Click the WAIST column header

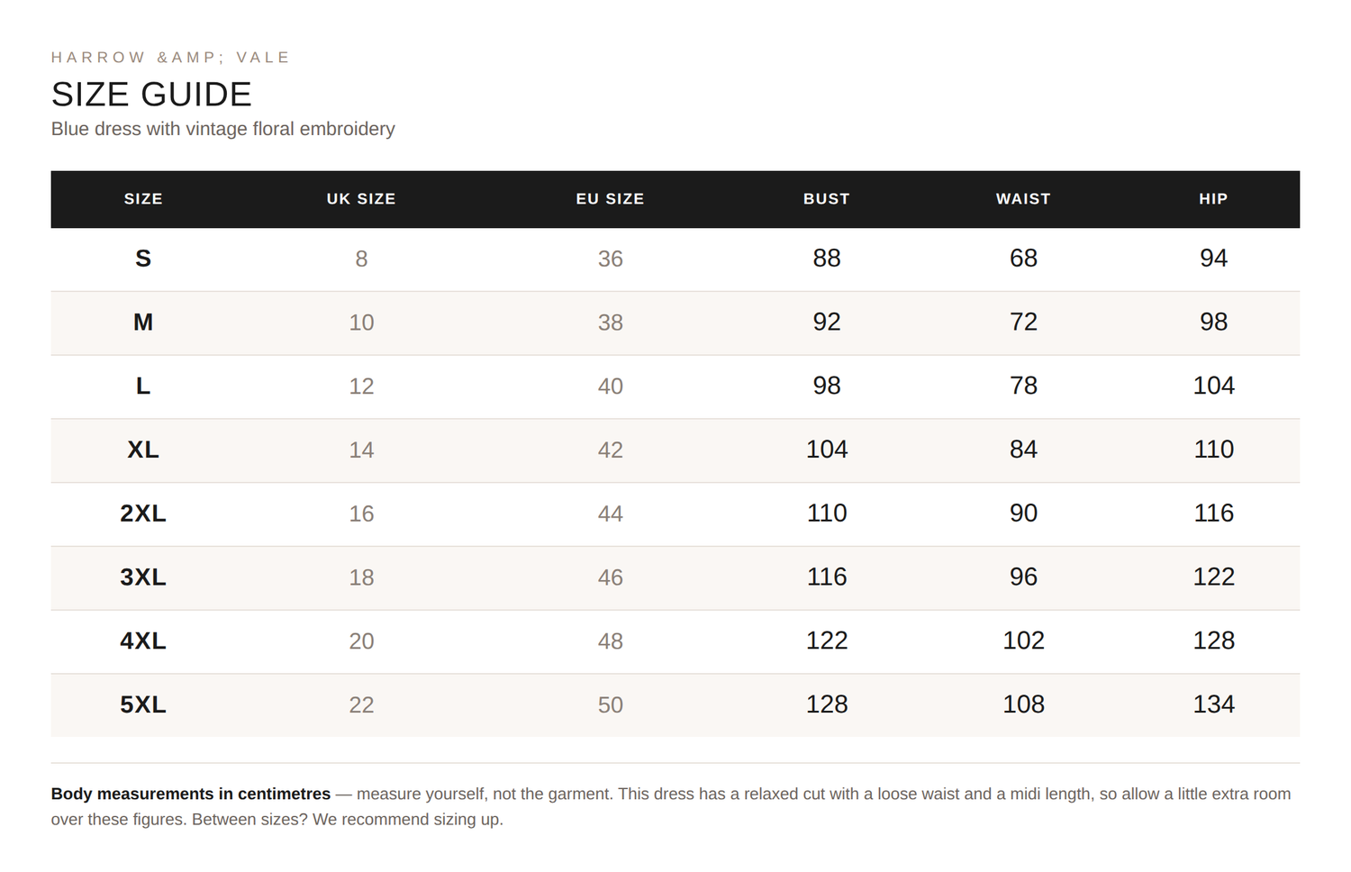coord(1023,199)
